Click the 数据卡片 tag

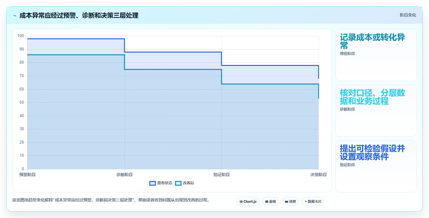(313, 201)
